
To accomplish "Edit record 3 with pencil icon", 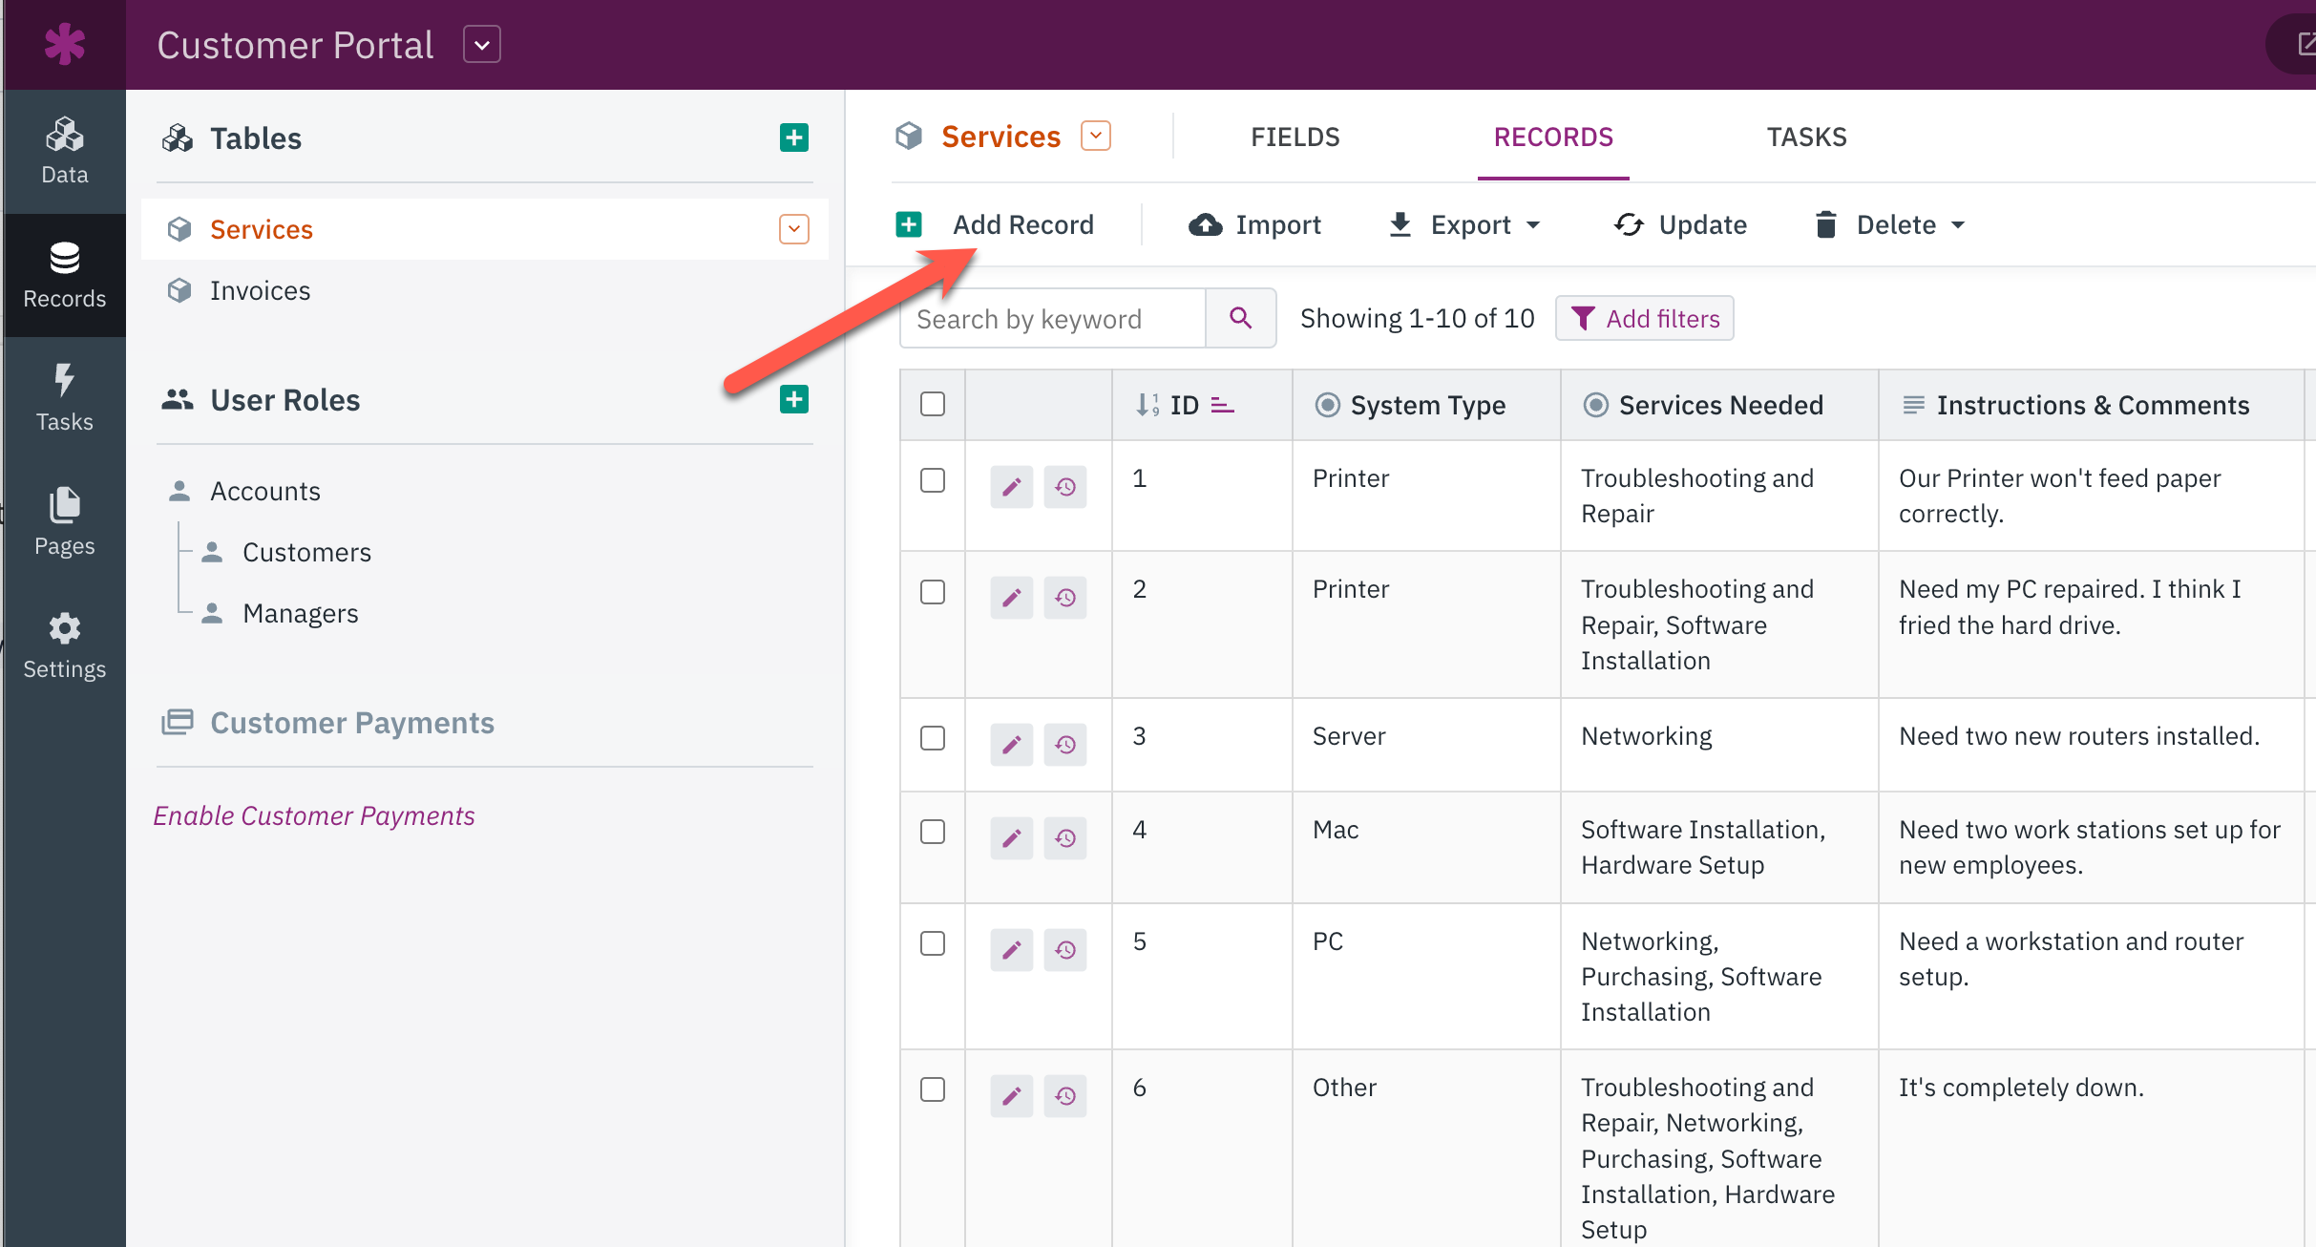I will [x=1012, y=745].
